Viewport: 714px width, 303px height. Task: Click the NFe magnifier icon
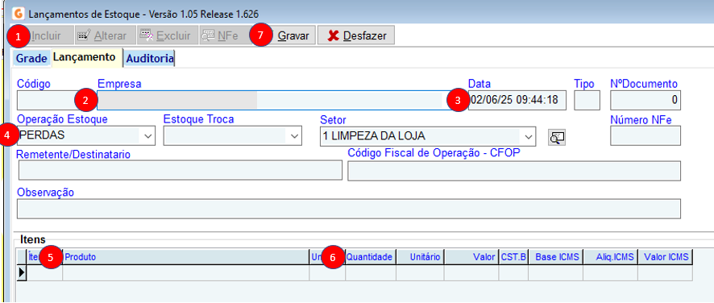(x=209, y=35)
